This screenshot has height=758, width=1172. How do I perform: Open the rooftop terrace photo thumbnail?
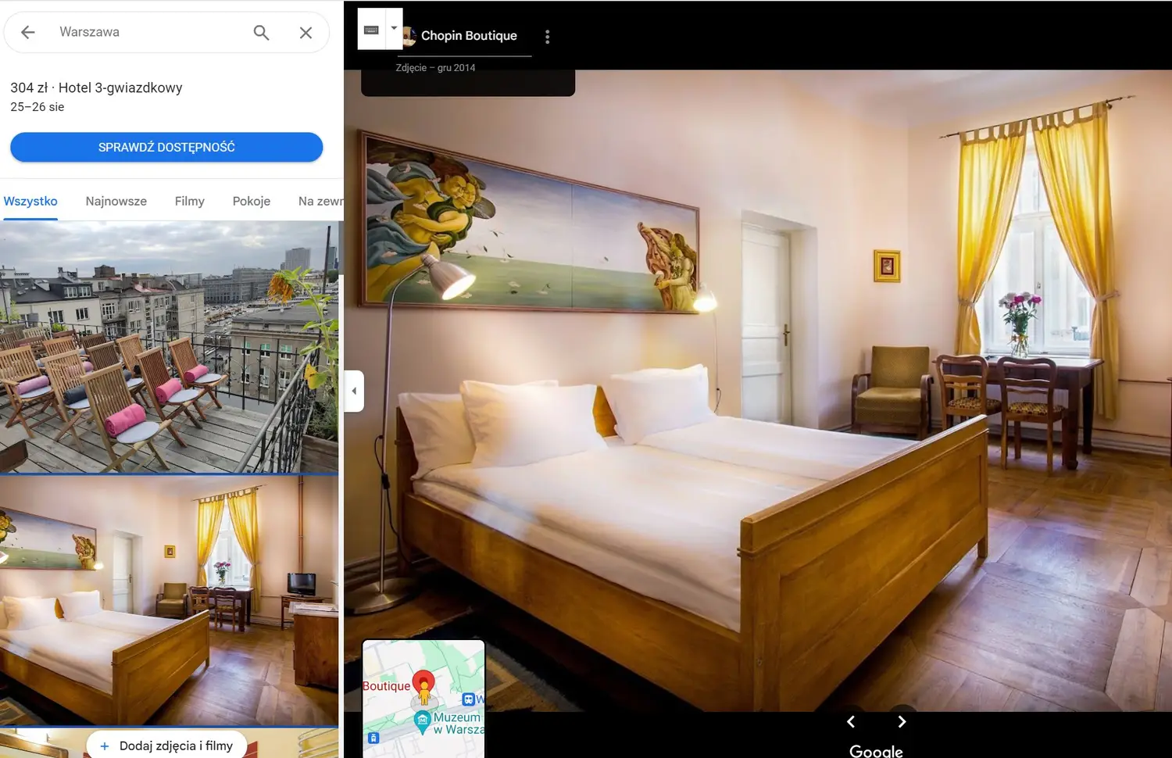169,347
